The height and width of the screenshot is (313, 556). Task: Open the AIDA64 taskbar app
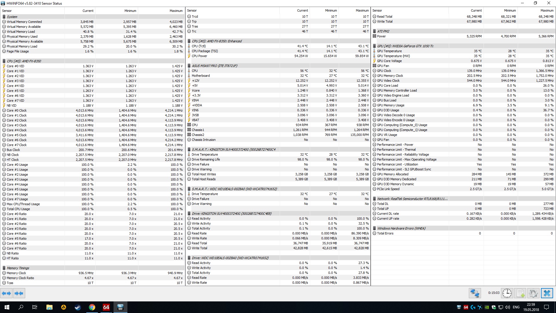(106, 307)
